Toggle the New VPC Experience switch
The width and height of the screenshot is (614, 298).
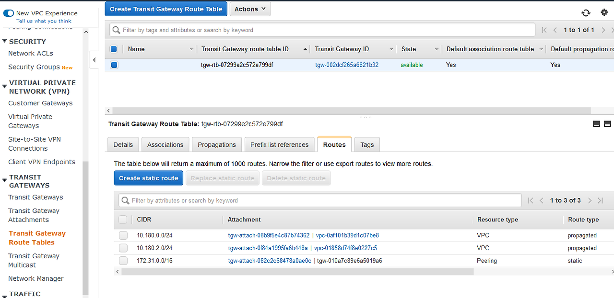click(9, 13)
